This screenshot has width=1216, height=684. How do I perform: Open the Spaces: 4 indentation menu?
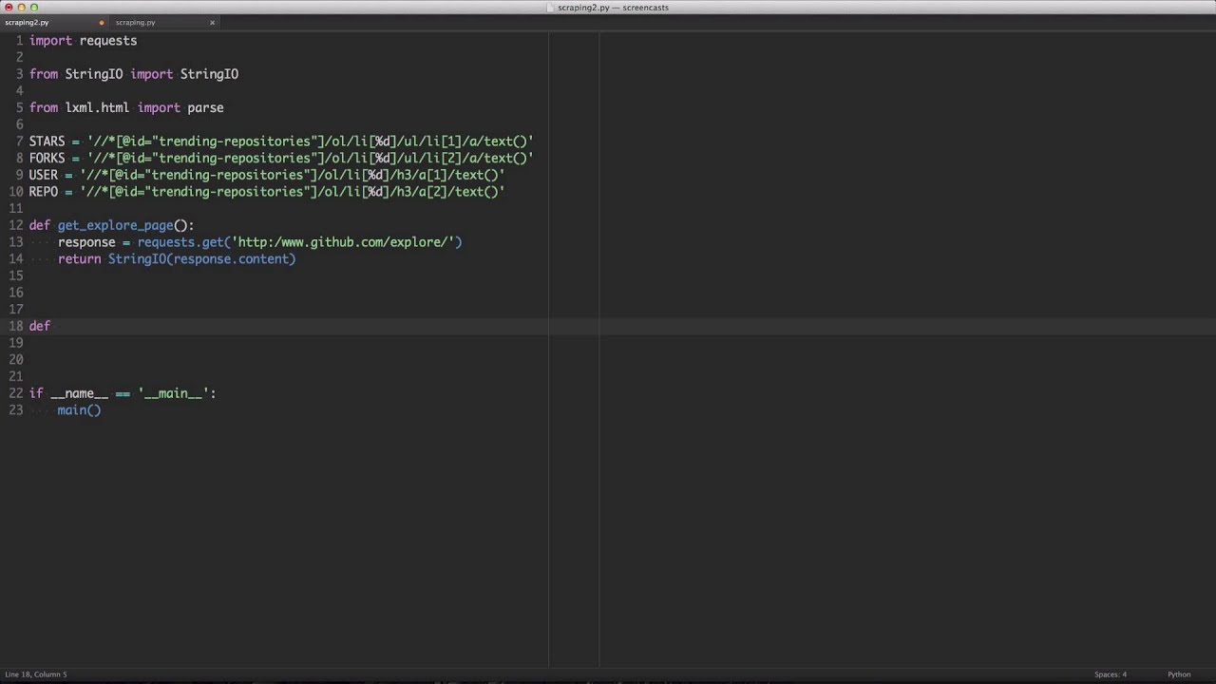(x=1110, y=674)
